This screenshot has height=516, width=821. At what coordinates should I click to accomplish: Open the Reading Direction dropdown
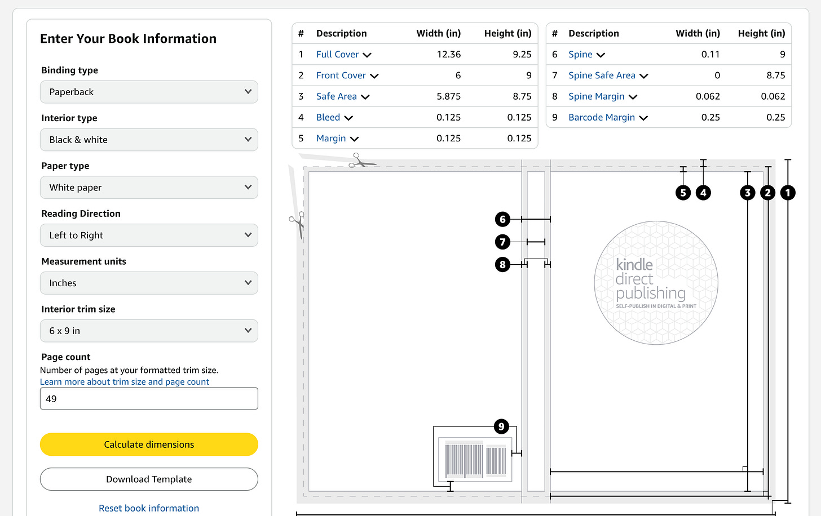pyautogui.click(x=149, y=235)
